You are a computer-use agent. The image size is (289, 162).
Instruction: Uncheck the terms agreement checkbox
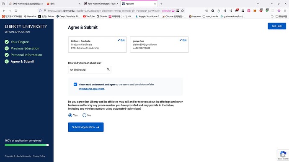(x=75, y=85)
